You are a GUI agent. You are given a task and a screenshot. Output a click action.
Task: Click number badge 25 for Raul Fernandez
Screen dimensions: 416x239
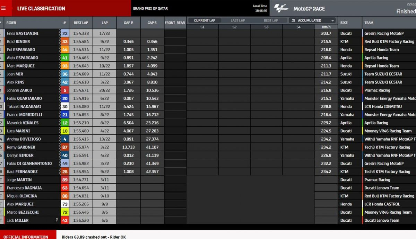(65, 172)
